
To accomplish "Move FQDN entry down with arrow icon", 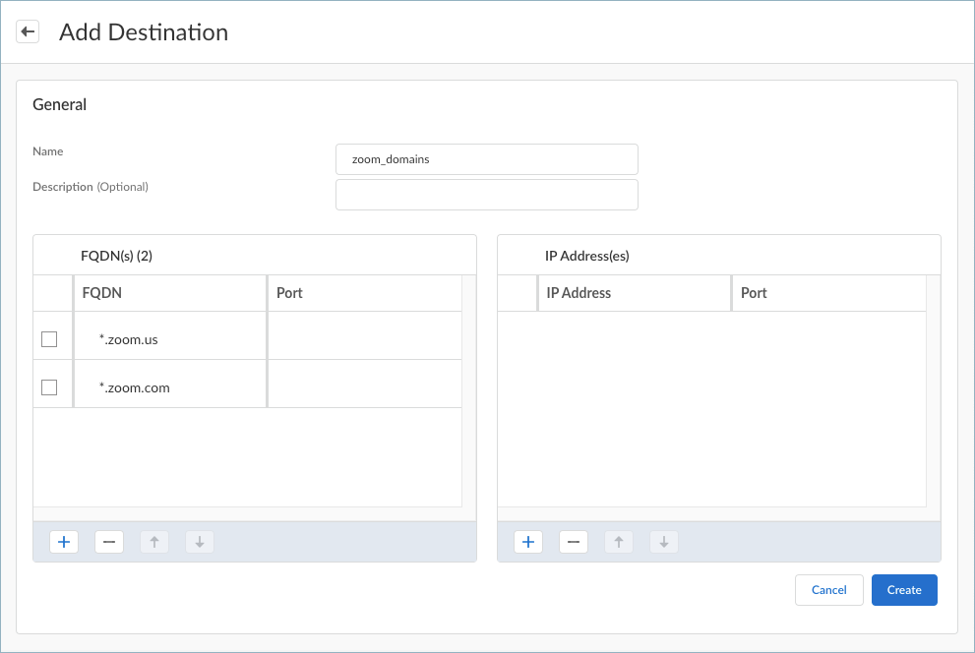I will tap(199, 542).
